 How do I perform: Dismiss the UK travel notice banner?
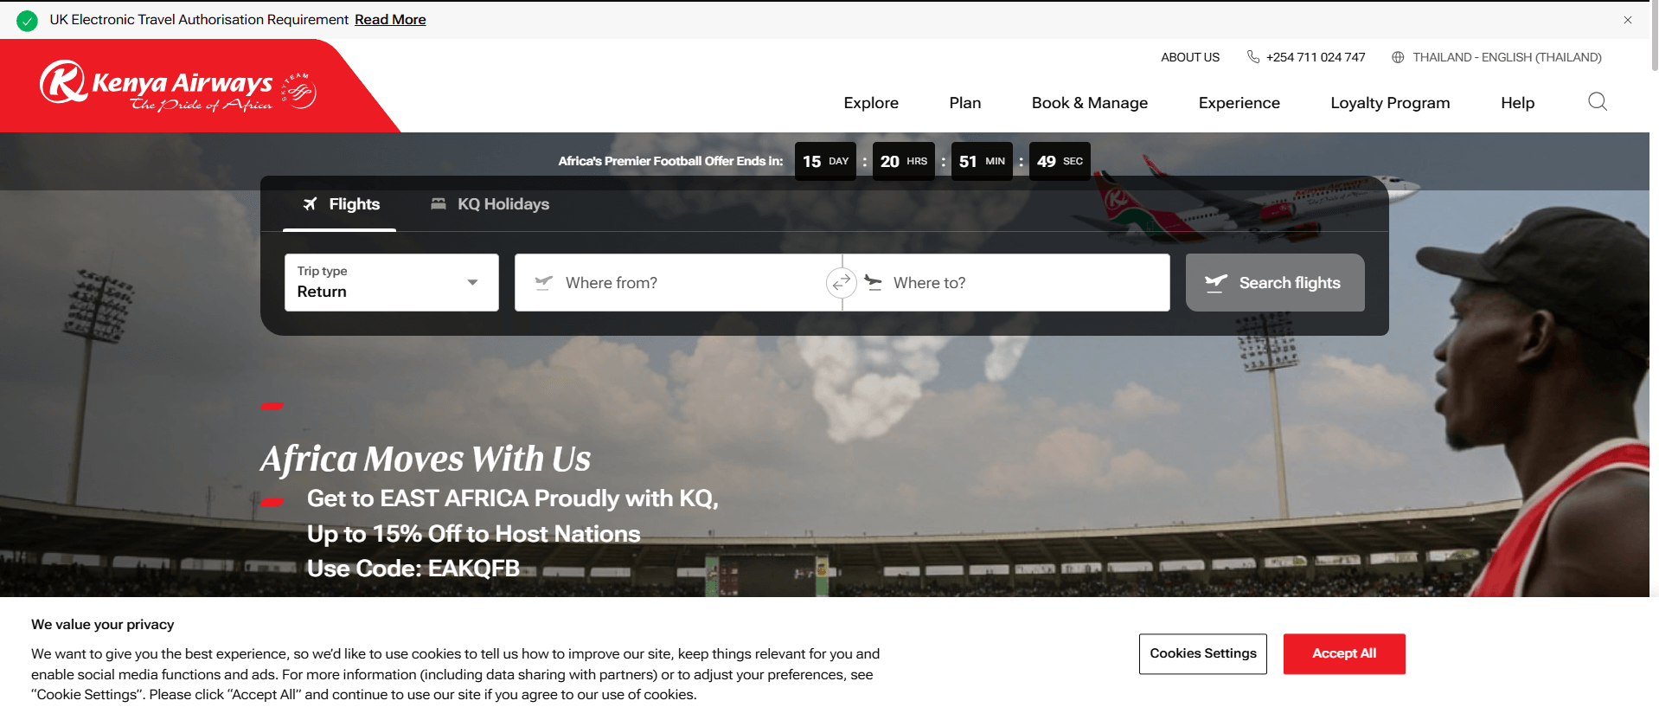click(1627, 20)
